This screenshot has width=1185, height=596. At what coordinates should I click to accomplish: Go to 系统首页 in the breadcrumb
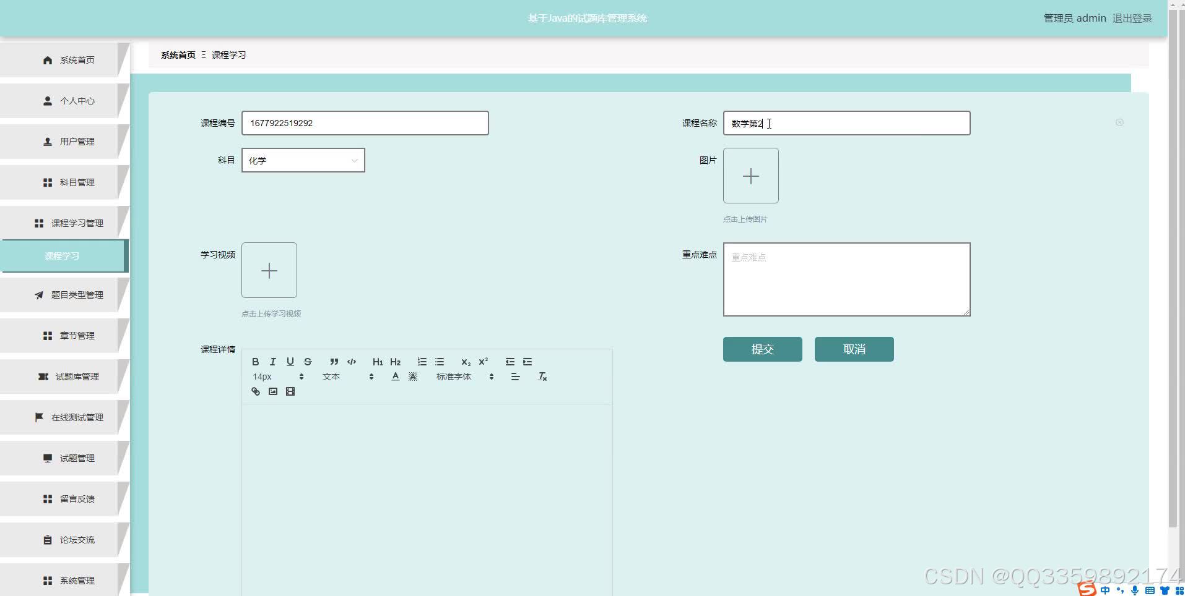(178, 55)
